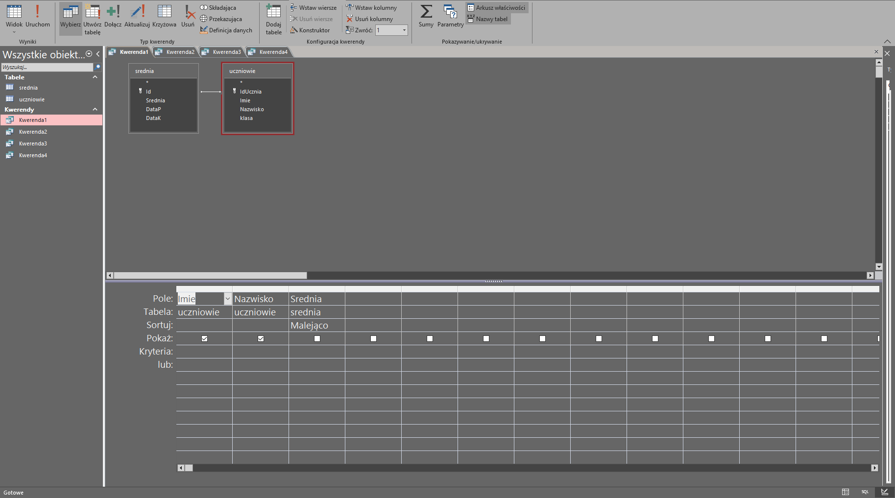The height and width of the screenshot is (498, 895).
Task: Switch to SQL view in status bar
Action: tap(865, 492)
